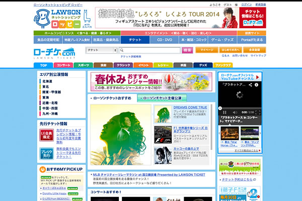Select the イベント tab
The image size is (302, 201).
(x=143, y=65)
